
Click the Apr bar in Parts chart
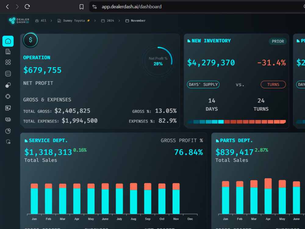[x=268, y=196]
